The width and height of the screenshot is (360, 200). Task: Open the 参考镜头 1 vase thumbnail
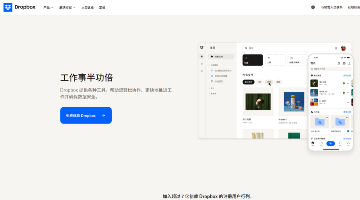[x=294, y=102]
